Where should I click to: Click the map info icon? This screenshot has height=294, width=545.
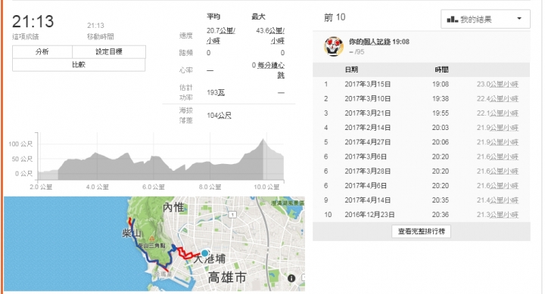[x=291, y=278]
